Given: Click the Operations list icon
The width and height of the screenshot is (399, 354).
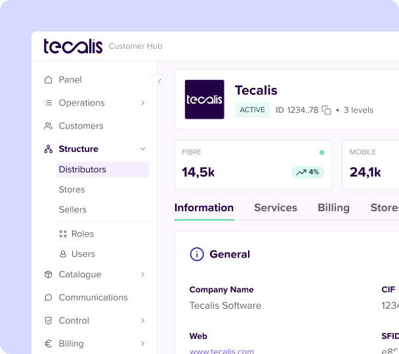Looking at the screenshot, I should (x=48, y=103).
